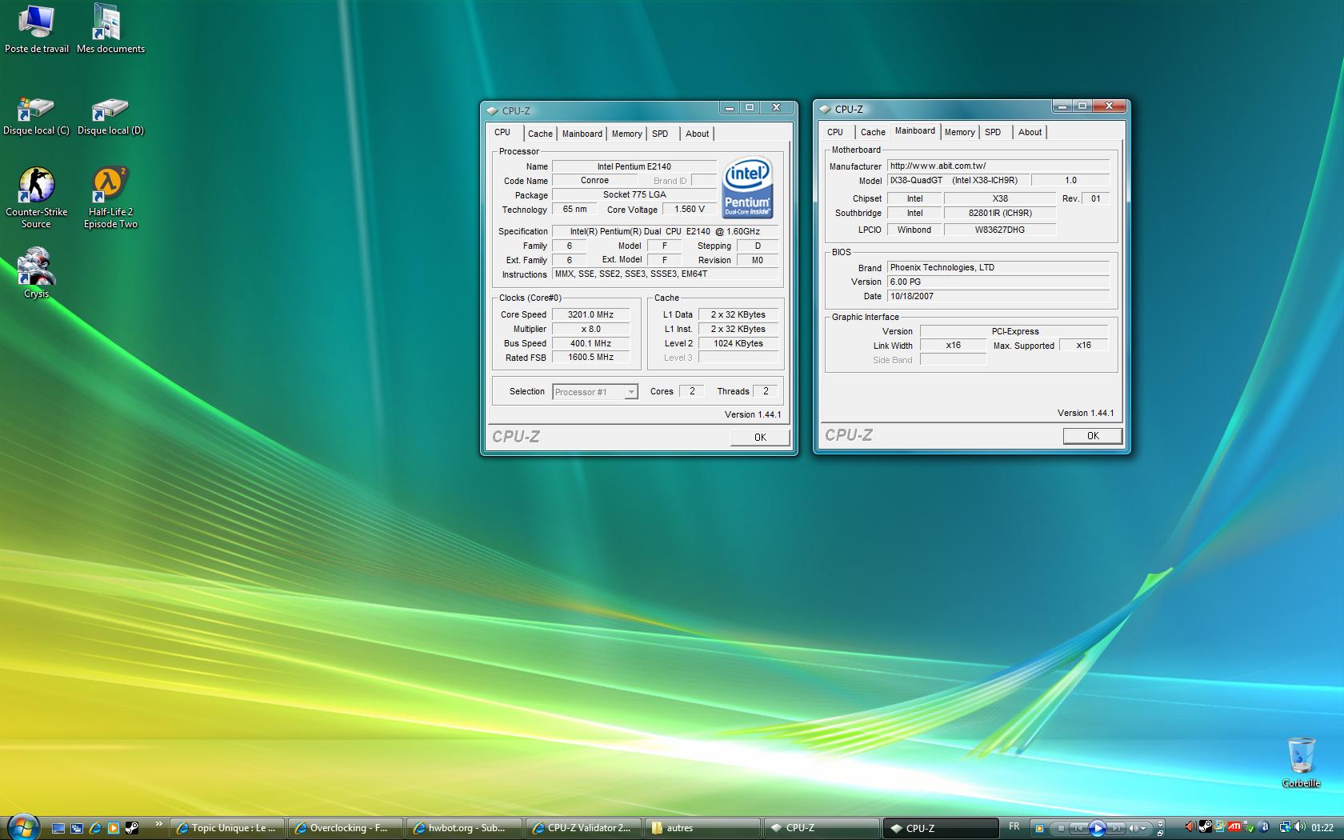The width and height of the screenshot is (1344, 840).
Task: Open the Corbeille recycle bin
Action: click(x=1301, y=762)
